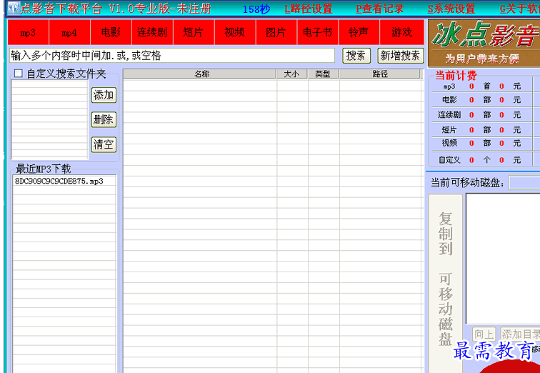
Task: Open the L路径设置 menu
Action: point(309,9)
